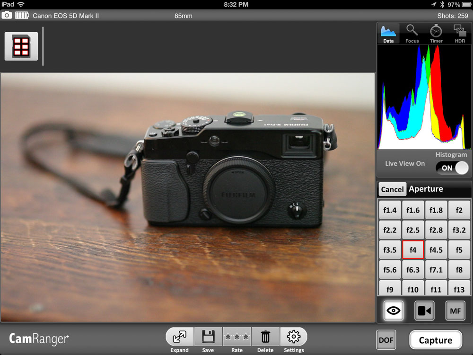Save the image with floppy disk icon

(208, 337)
